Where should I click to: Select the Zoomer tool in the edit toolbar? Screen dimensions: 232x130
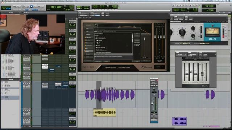click(x=24, y=6)
